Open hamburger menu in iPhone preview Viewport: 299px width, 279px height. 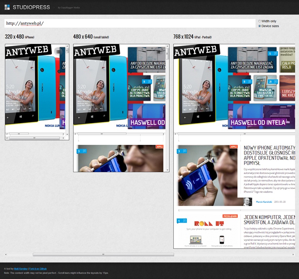(58, 52)
